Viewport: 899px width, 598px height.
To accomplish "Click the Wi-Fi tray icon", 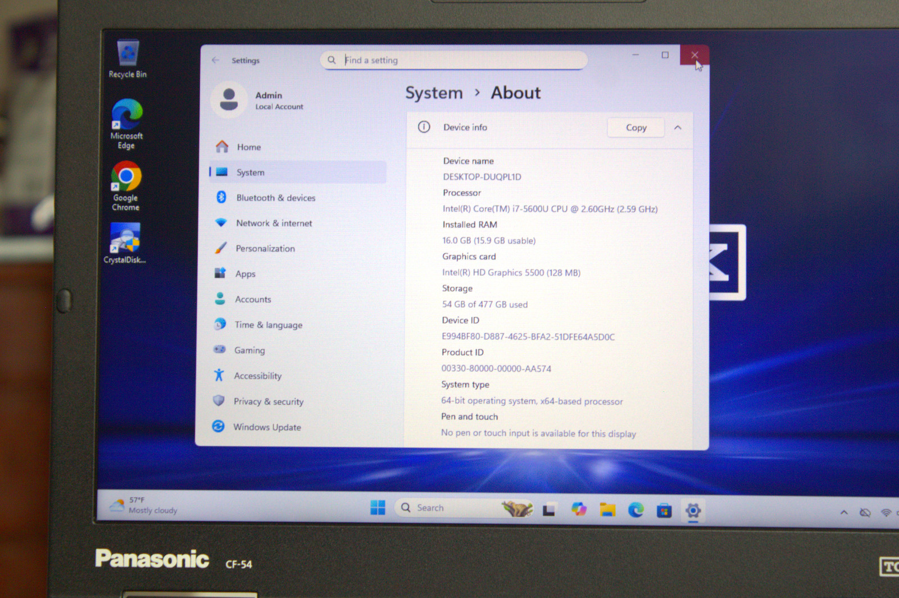I will (x=886, y=513).
